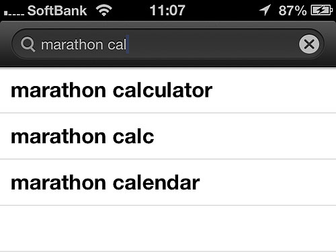
Task: Pick the "marathon calendar" suggestion
Action: [x=168, y=182]
